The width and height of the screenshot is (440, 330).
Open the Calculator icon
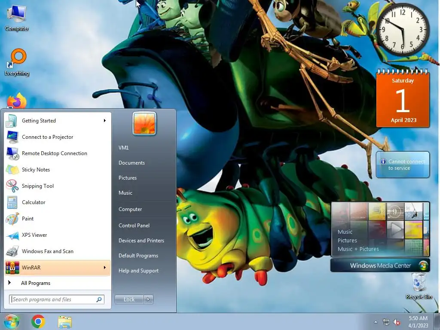click(x=12, y=202)
